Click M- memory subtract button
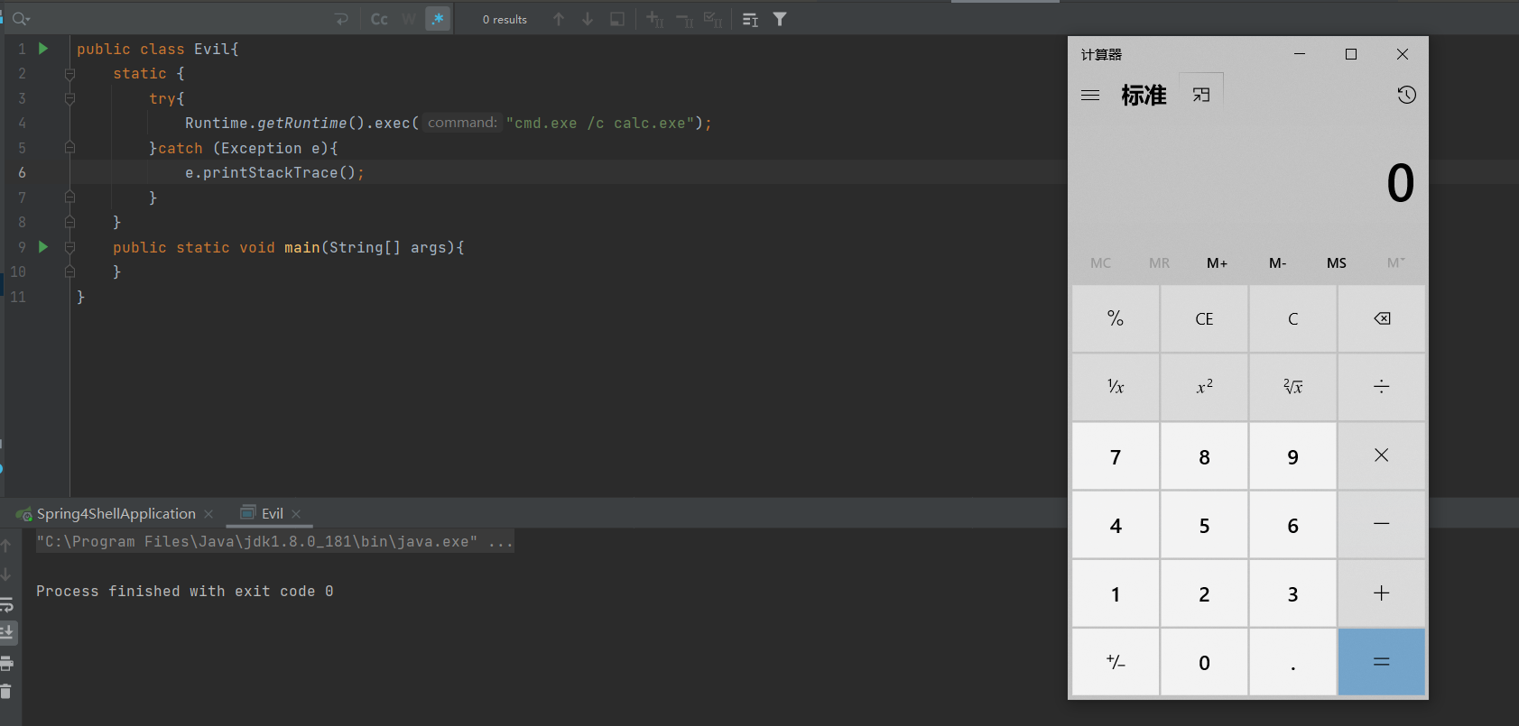This screenshot has height=726, width=1519. point(1277,263)
